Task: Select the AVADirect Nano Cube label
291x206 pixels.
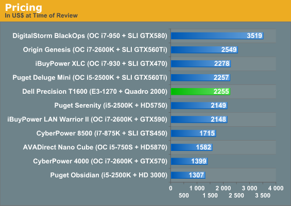Action: [x=95, y=147]
